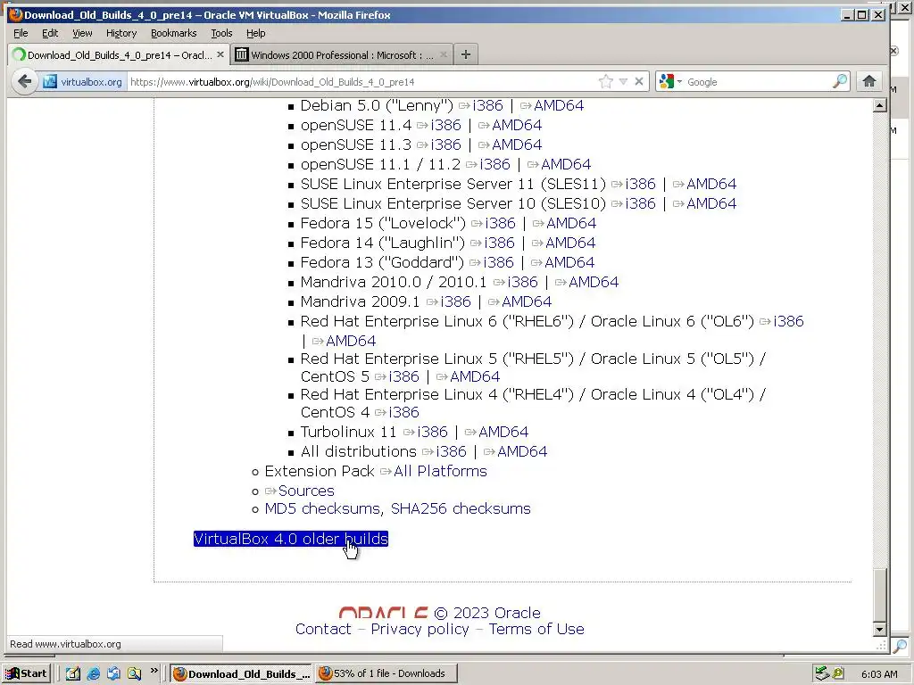Download openSUSE 11.4 i386 package
This screenshot has width=914, height=685.
(446, 125)
